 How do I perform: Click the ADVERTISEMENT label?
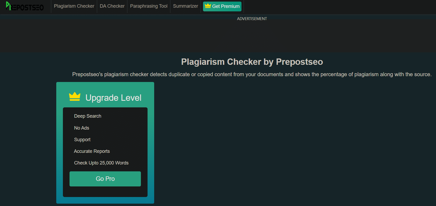[x=252, y=19]
